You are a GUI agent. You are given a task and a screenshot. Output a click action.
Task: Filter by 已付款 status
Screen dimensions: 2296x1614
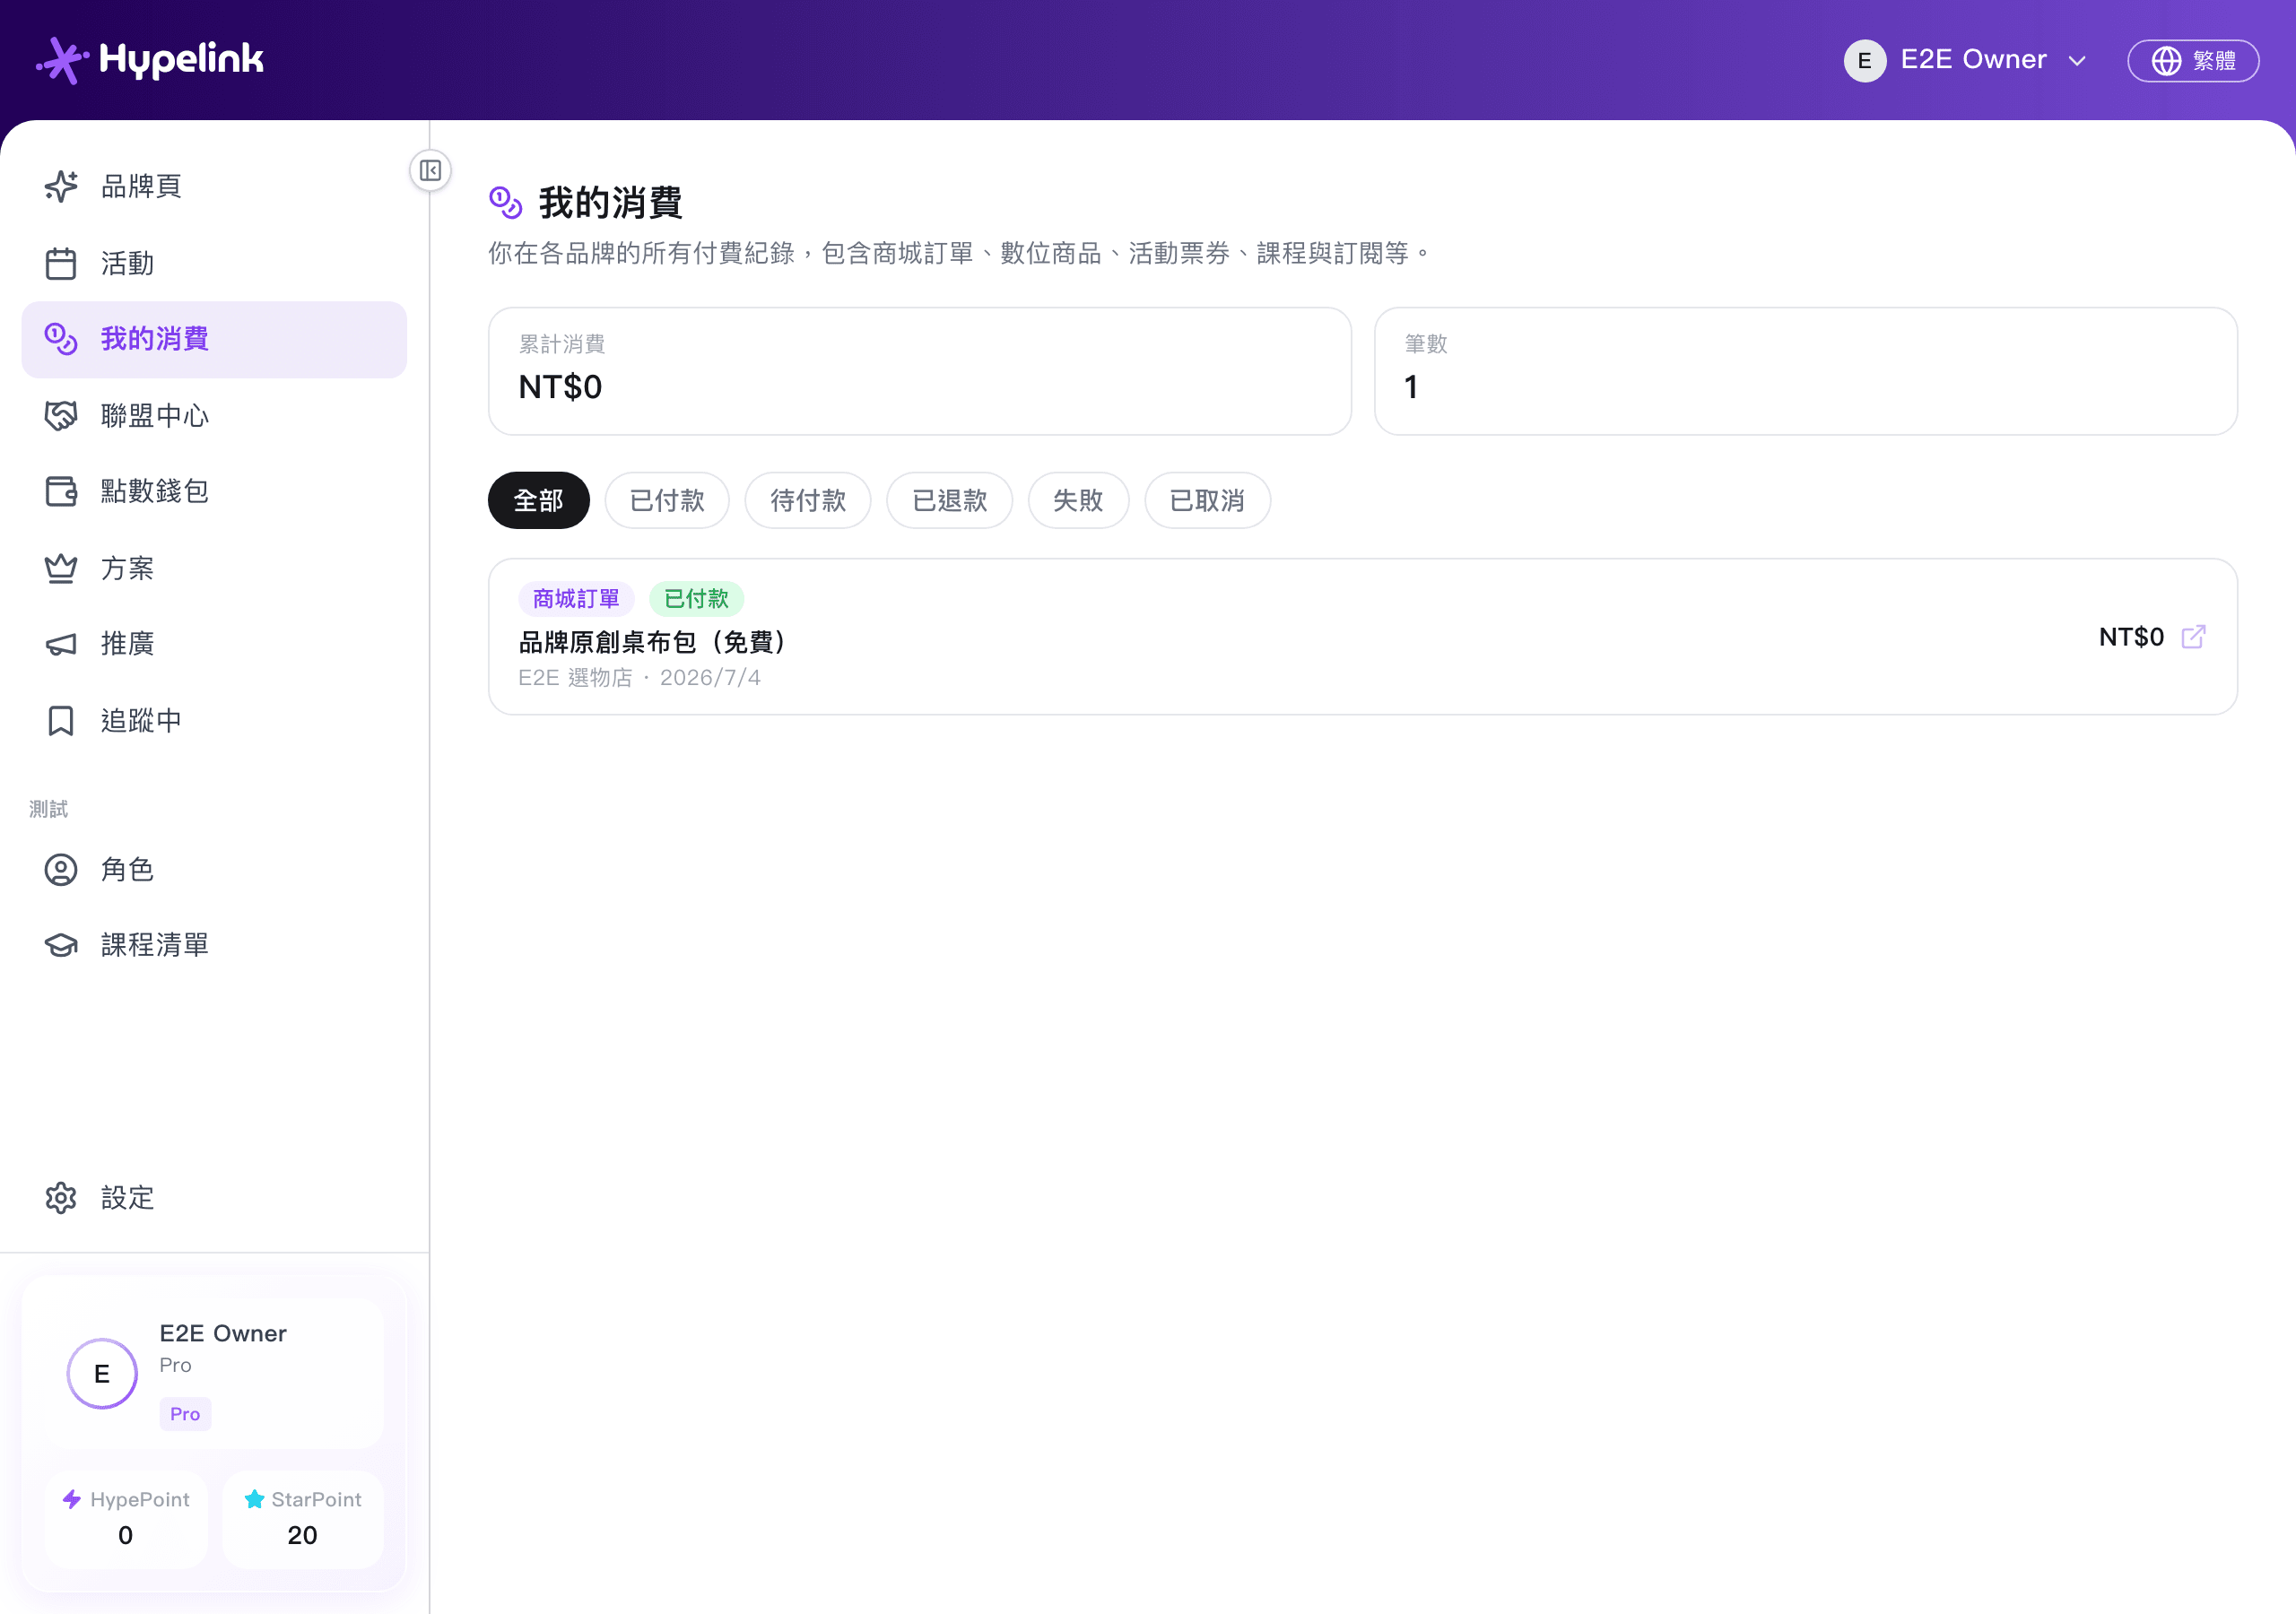(x=667, y=500)
